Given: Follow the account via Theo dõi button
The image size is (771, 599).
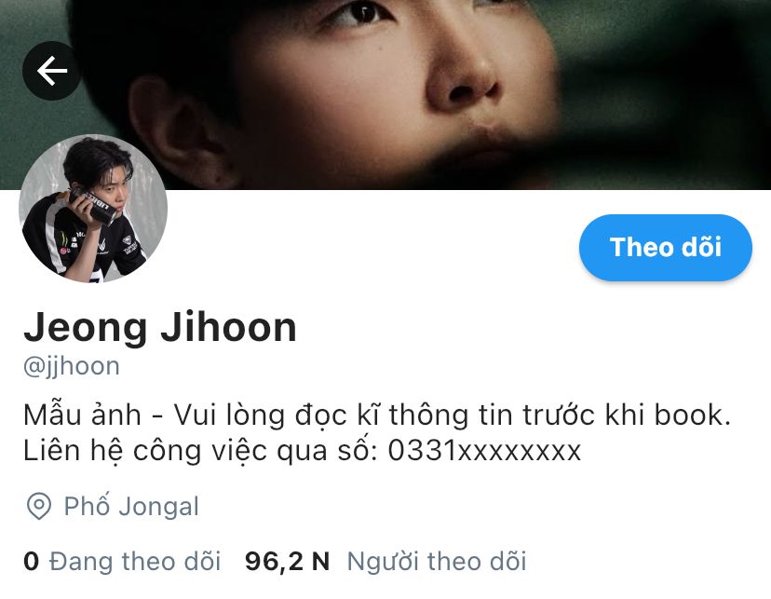Looking at the screenshot, I should (665, 248).
